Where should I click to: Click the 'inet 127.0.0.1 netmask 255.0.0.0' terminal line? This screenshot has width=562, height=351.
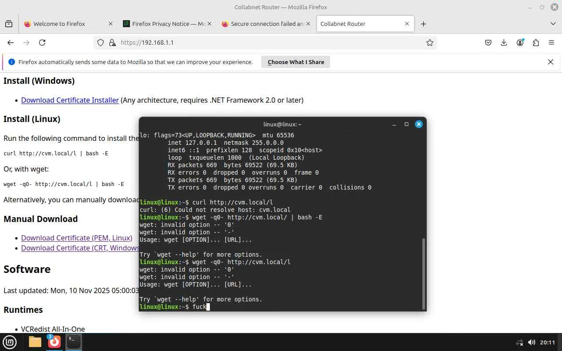[225, 143]
